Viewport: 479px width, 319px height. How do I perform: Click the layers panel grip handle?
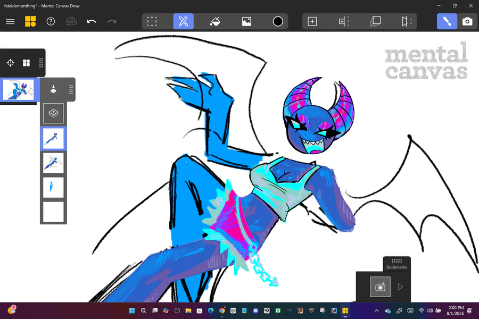click(71, 89)
